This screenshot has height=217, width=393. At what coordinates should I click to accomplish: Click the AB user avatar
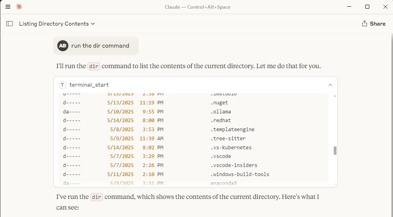click(x=62, y=46)
